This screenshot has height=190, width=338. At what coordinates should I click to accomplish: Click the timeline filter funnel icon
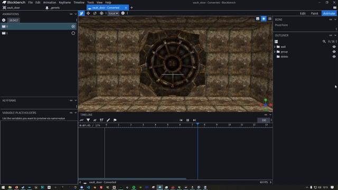88,120
